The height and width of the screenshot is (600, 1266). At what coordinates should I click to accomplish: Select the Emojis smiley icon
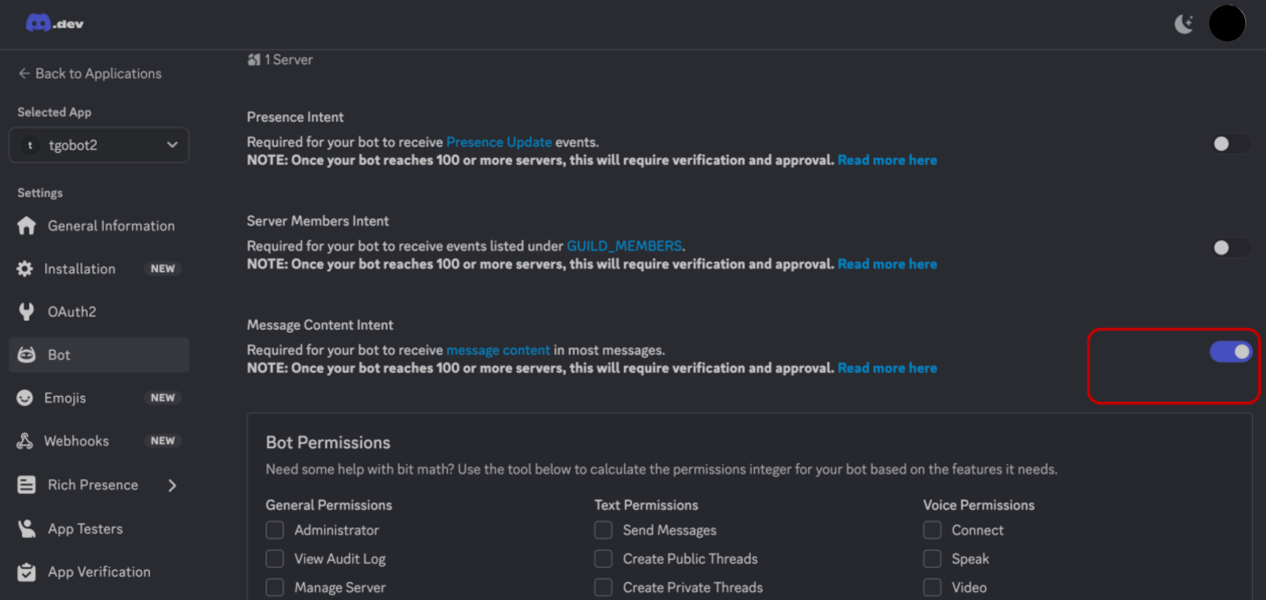point(24,397)
